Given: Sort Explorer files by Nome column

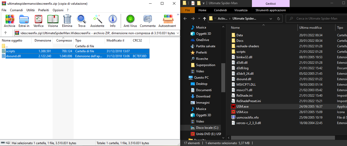Looking at the screenshot, I should click(x=263, y=28).
